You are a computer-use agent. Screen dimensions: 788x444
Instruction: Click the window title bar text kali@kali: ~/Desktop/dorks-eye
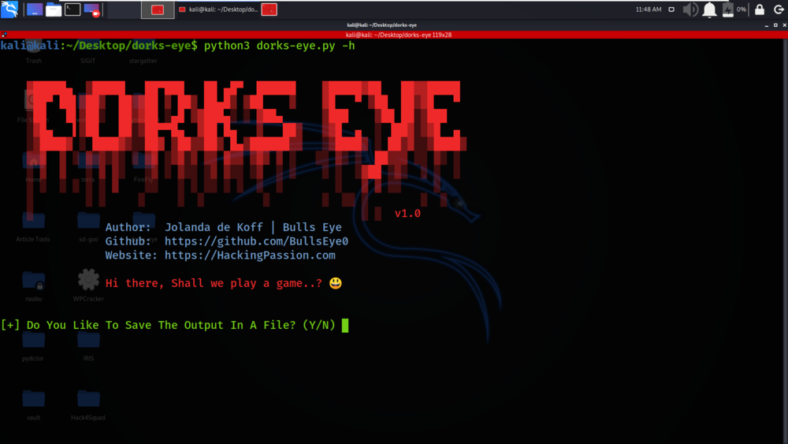tap(381, 25)
